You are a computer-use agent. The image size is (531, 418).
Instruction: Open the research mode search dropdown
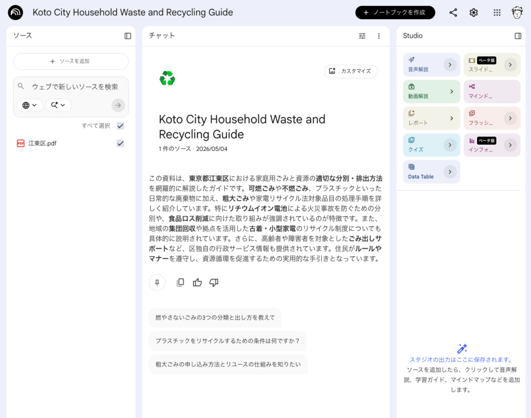[58, 105]
